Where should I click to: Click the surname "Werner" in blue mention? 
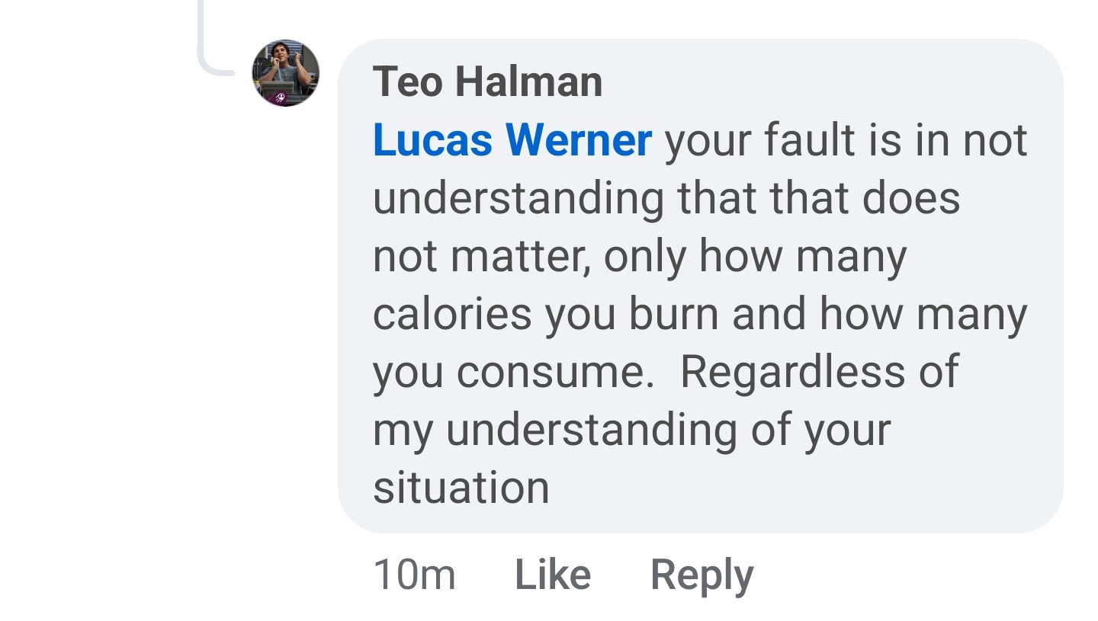[579, 140]
